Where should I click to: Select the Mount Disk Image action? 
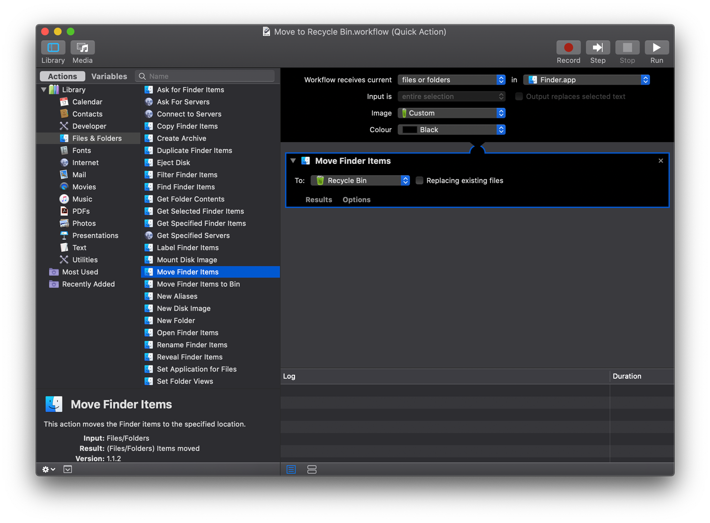pos(211,260)
